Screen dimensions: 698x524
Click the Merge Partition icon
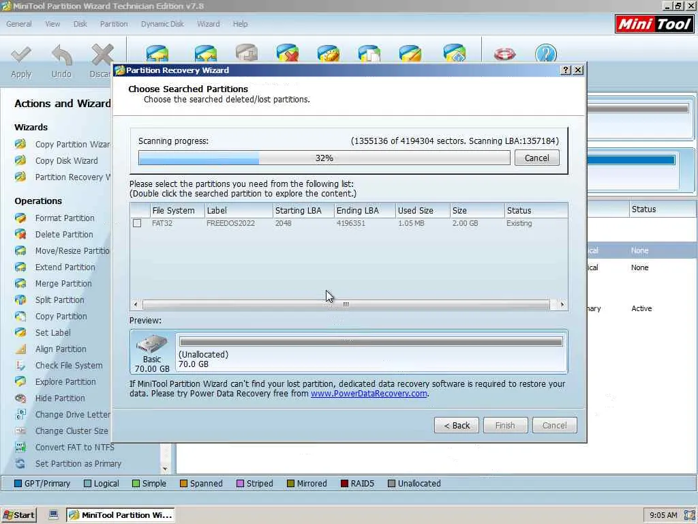point(20,283)
